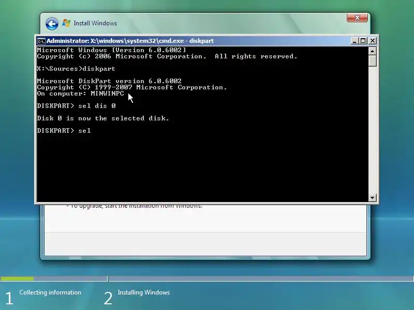Click 'Copyright (C) 1999-2007 Microsoft Corporation.' line
414x310 pixels.
[132, 87]
